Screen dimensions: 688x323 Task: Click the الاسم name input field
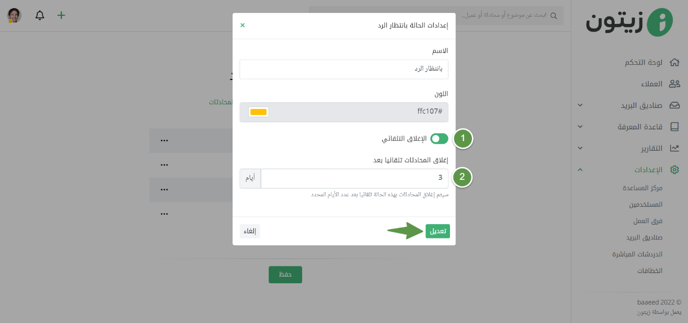click(x=344, y=69)
